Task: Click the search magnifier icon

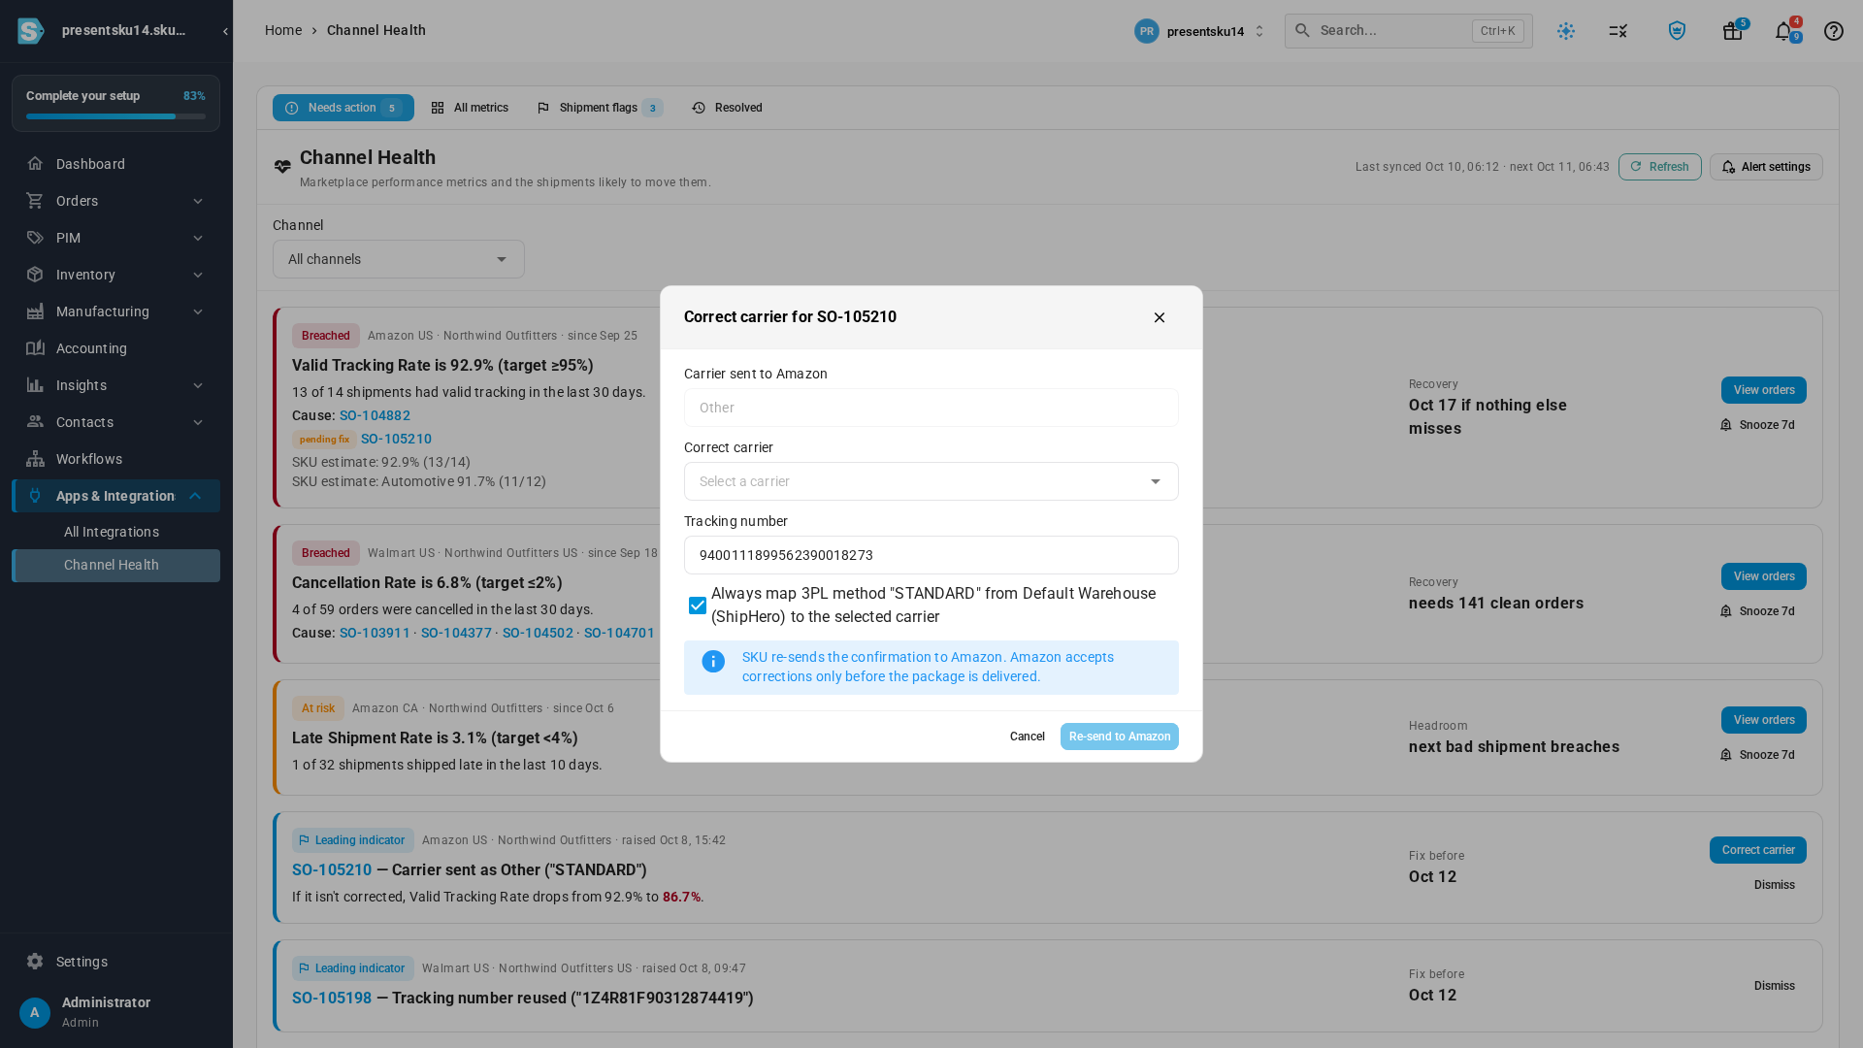Action: pos(1303,31)
